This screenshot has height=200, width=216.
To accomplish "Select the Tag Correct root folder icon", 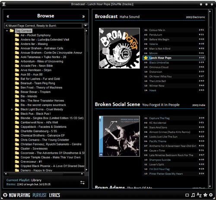I will [12, 31].
